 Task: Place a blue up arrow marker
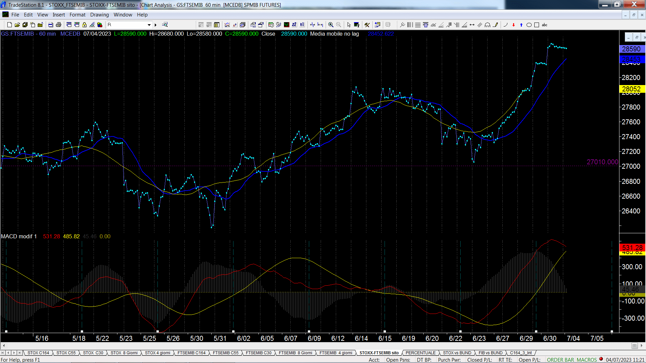click(x=521, y=25)
